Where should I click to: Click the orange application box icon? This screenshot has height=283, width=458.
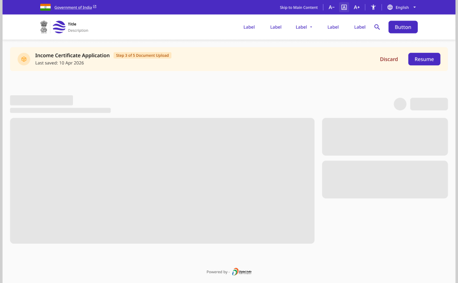click(24, 59)
